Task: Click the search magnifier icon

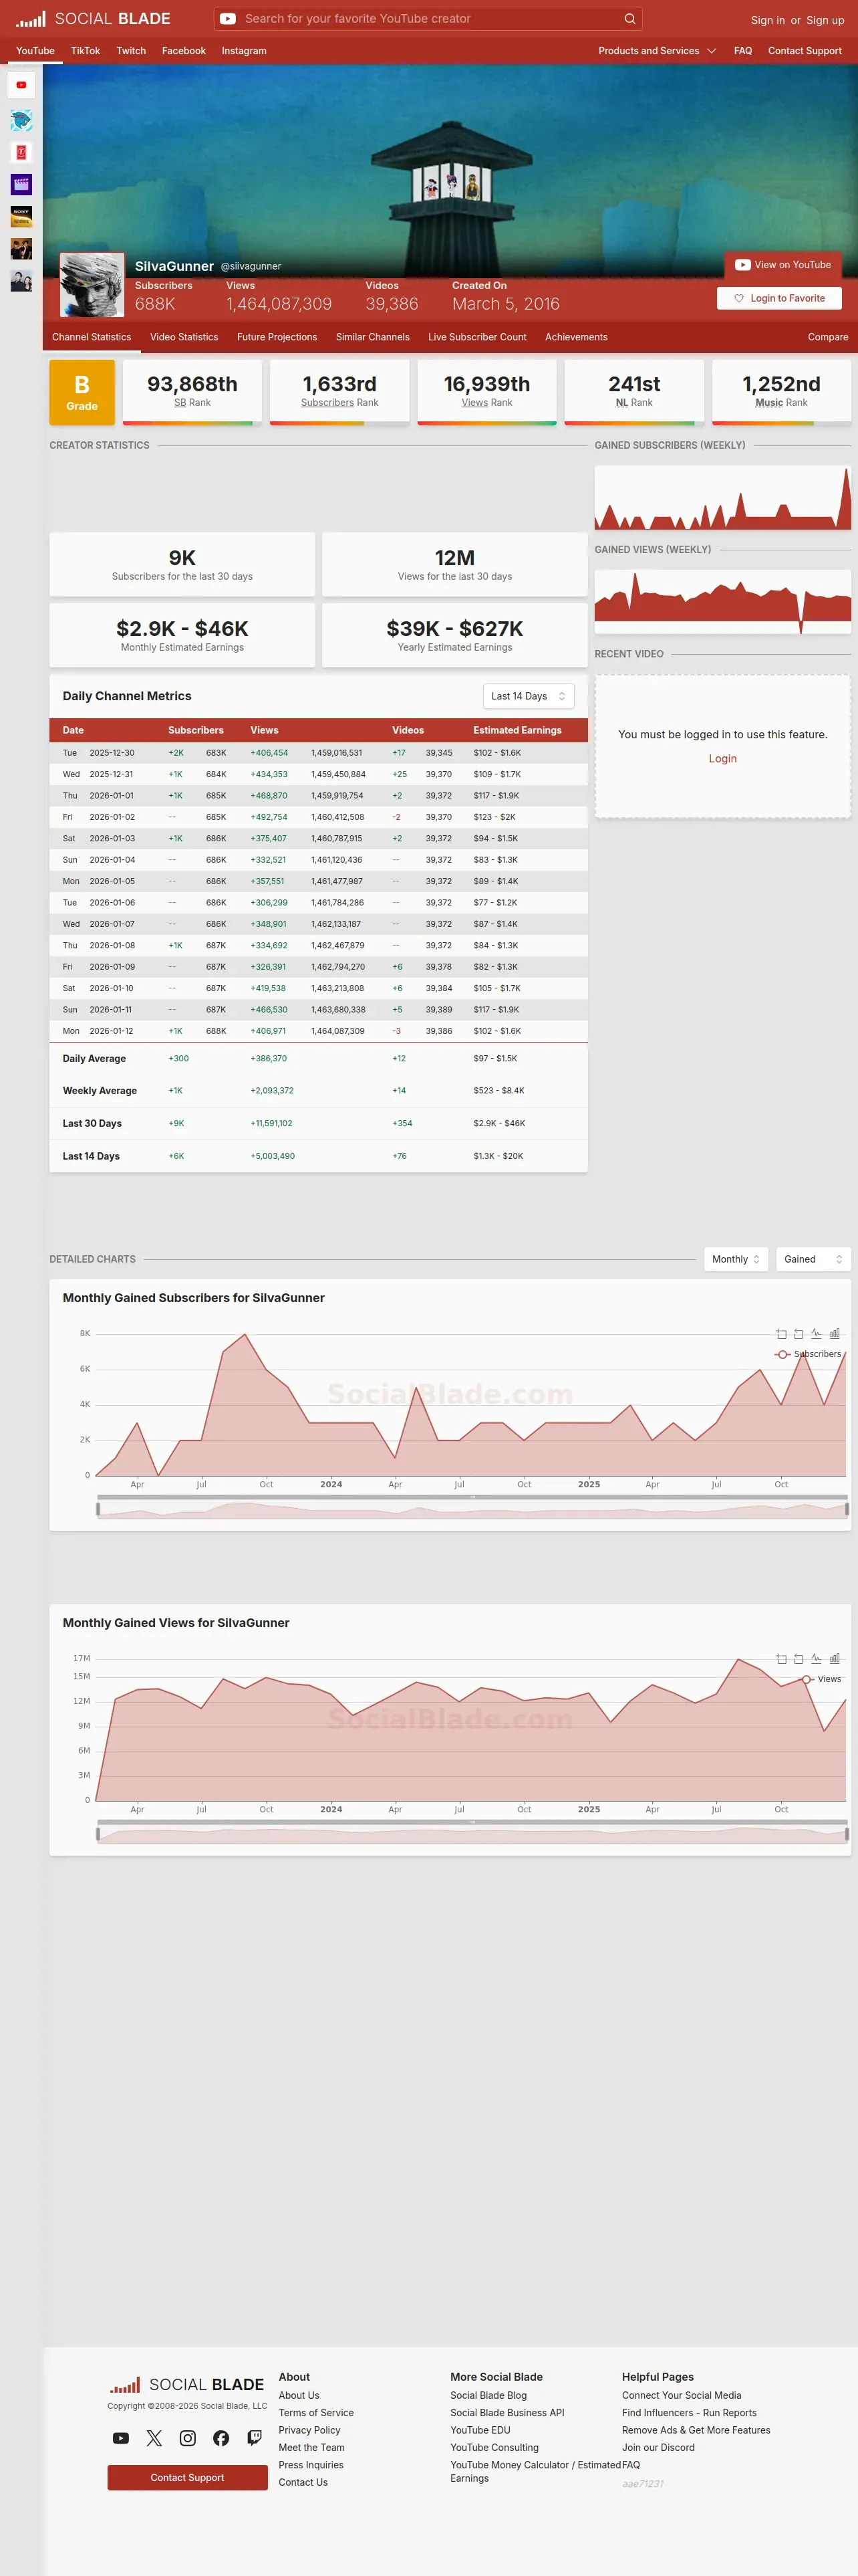Action: click(x=629, y=19)
